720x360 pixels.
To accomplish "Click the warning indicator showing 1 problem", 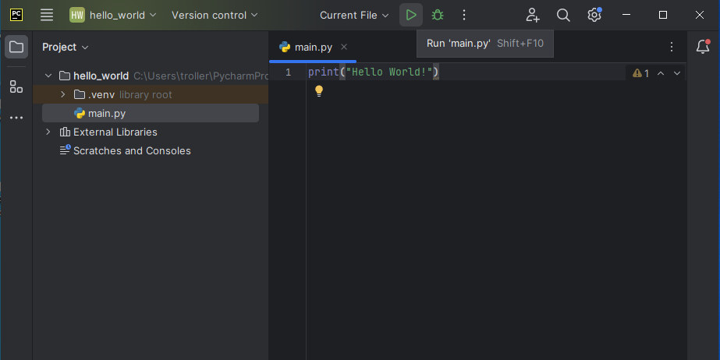I will coord(641,72).
